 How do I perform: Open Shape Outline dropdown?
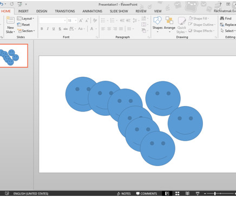(202, 24)
